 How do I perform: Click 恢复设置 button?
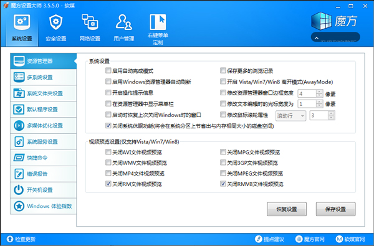[287, 209]
